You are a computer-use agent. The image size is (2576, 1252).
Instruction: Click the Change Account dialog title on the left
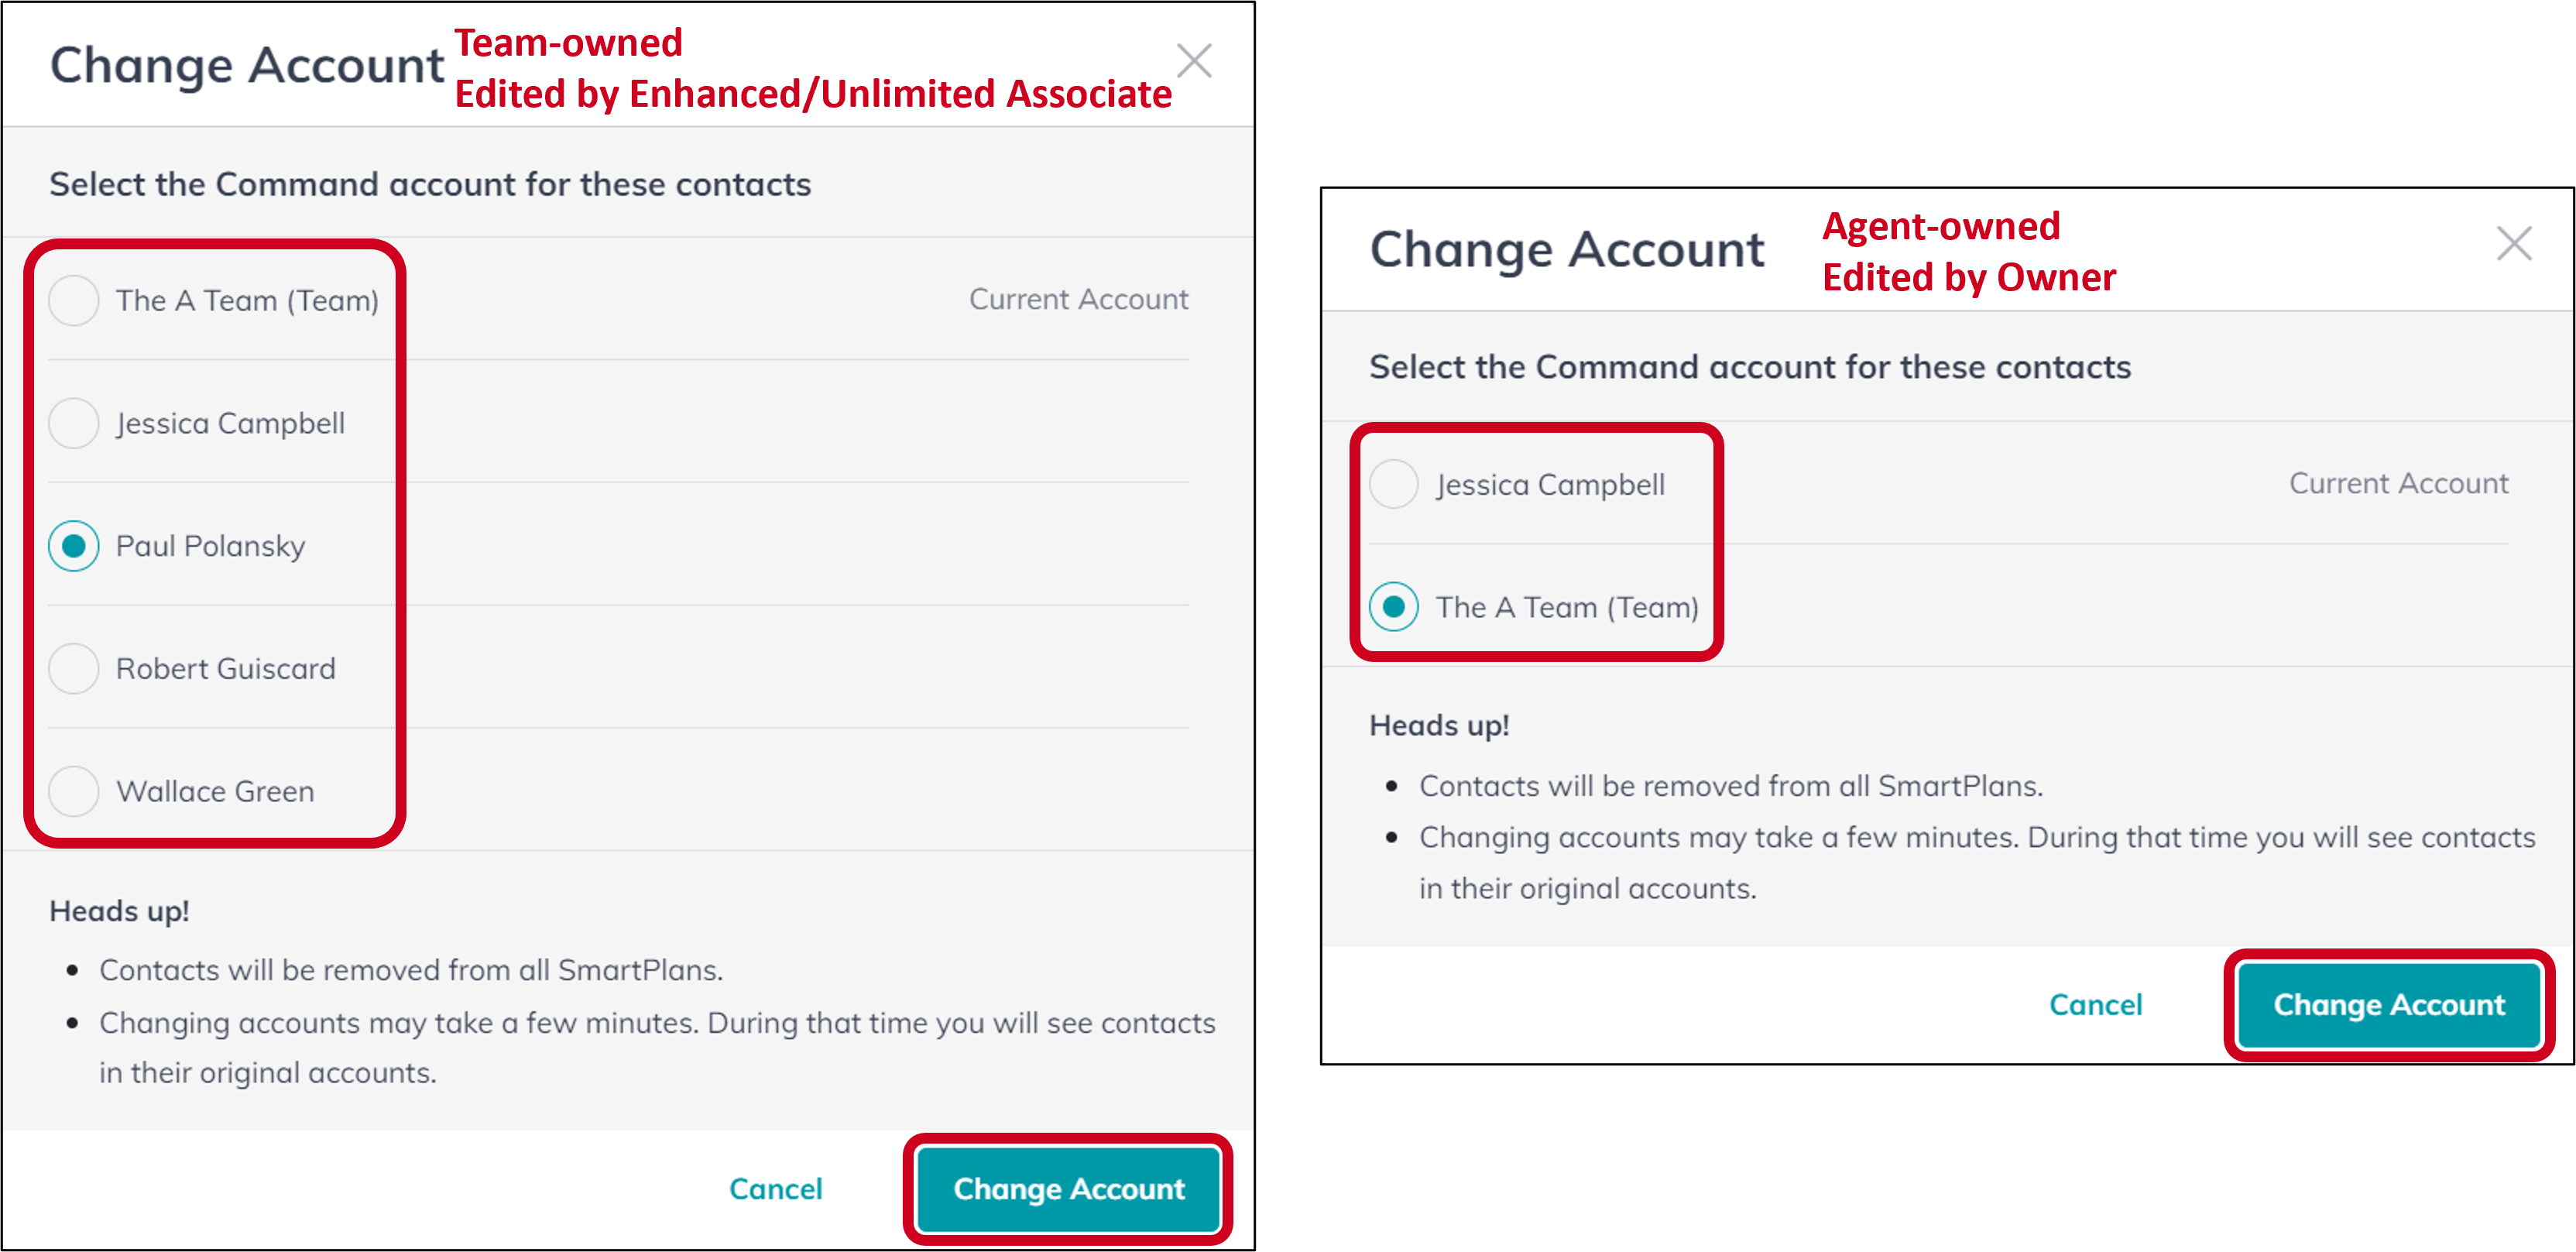point(245,64)
